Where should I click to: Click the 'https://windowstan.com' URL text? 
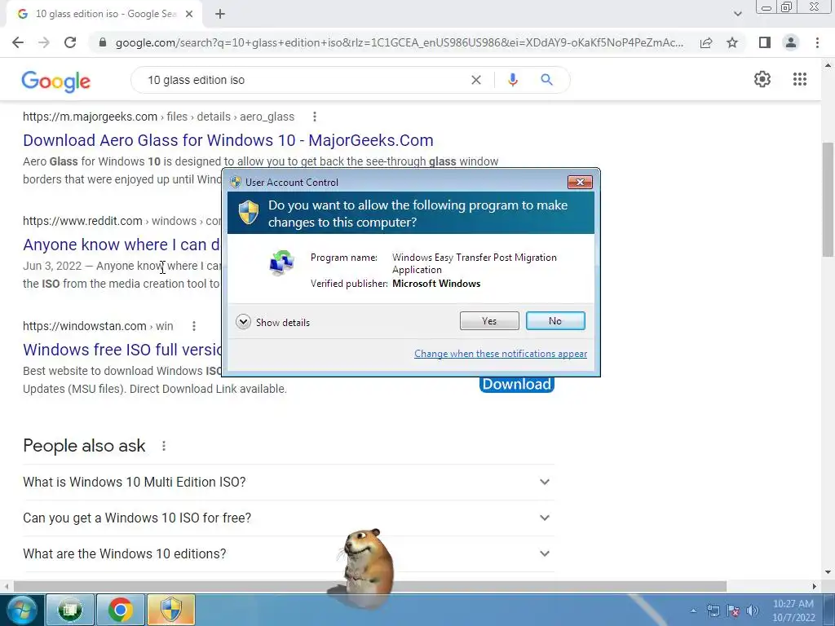pyautogui.click(x=85, y=326)
